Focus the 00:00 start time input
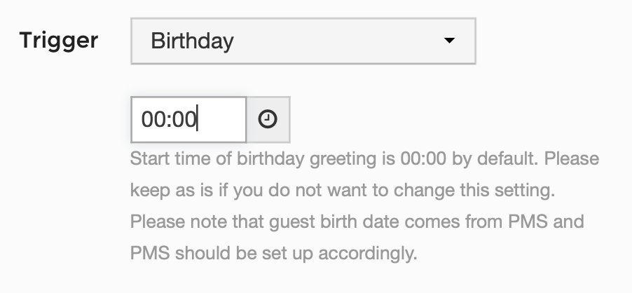 click(x=188, y=120)
